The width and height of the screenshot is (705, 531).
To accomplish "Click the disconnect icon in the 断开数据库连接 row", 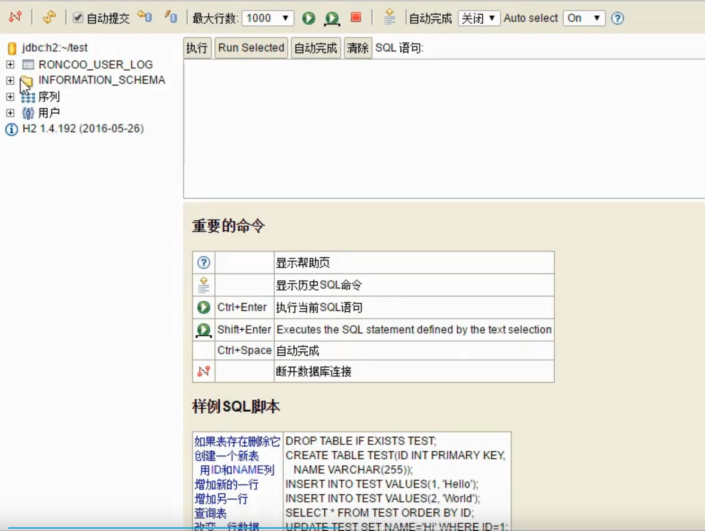I will click(203, 371).
